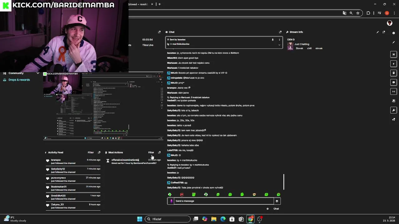Pop out the Mod Actions panel
The image size is (399, 224).
pyautogui.click(x=159, y=152)
